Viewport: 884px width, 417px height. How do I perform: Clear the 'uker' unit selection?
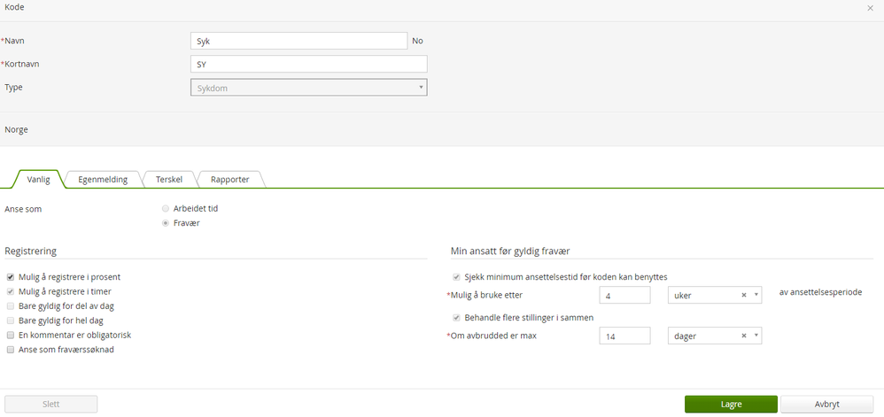[744, 295]
